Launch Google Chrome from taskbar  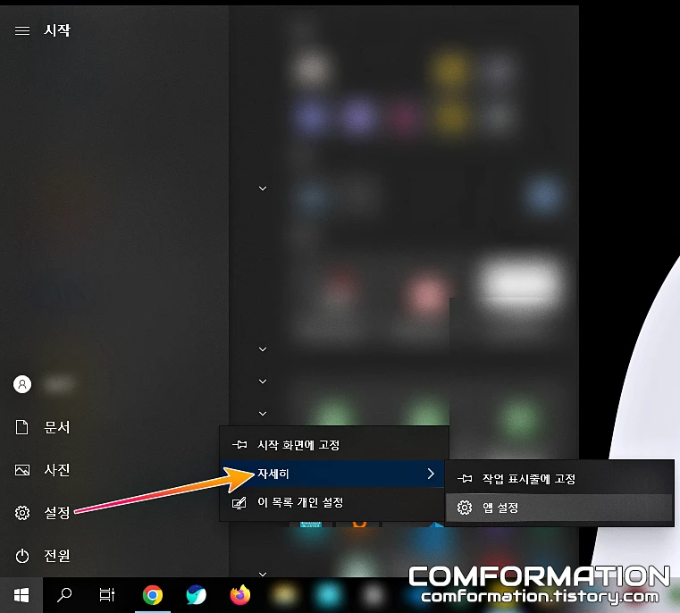coord(153,595)
